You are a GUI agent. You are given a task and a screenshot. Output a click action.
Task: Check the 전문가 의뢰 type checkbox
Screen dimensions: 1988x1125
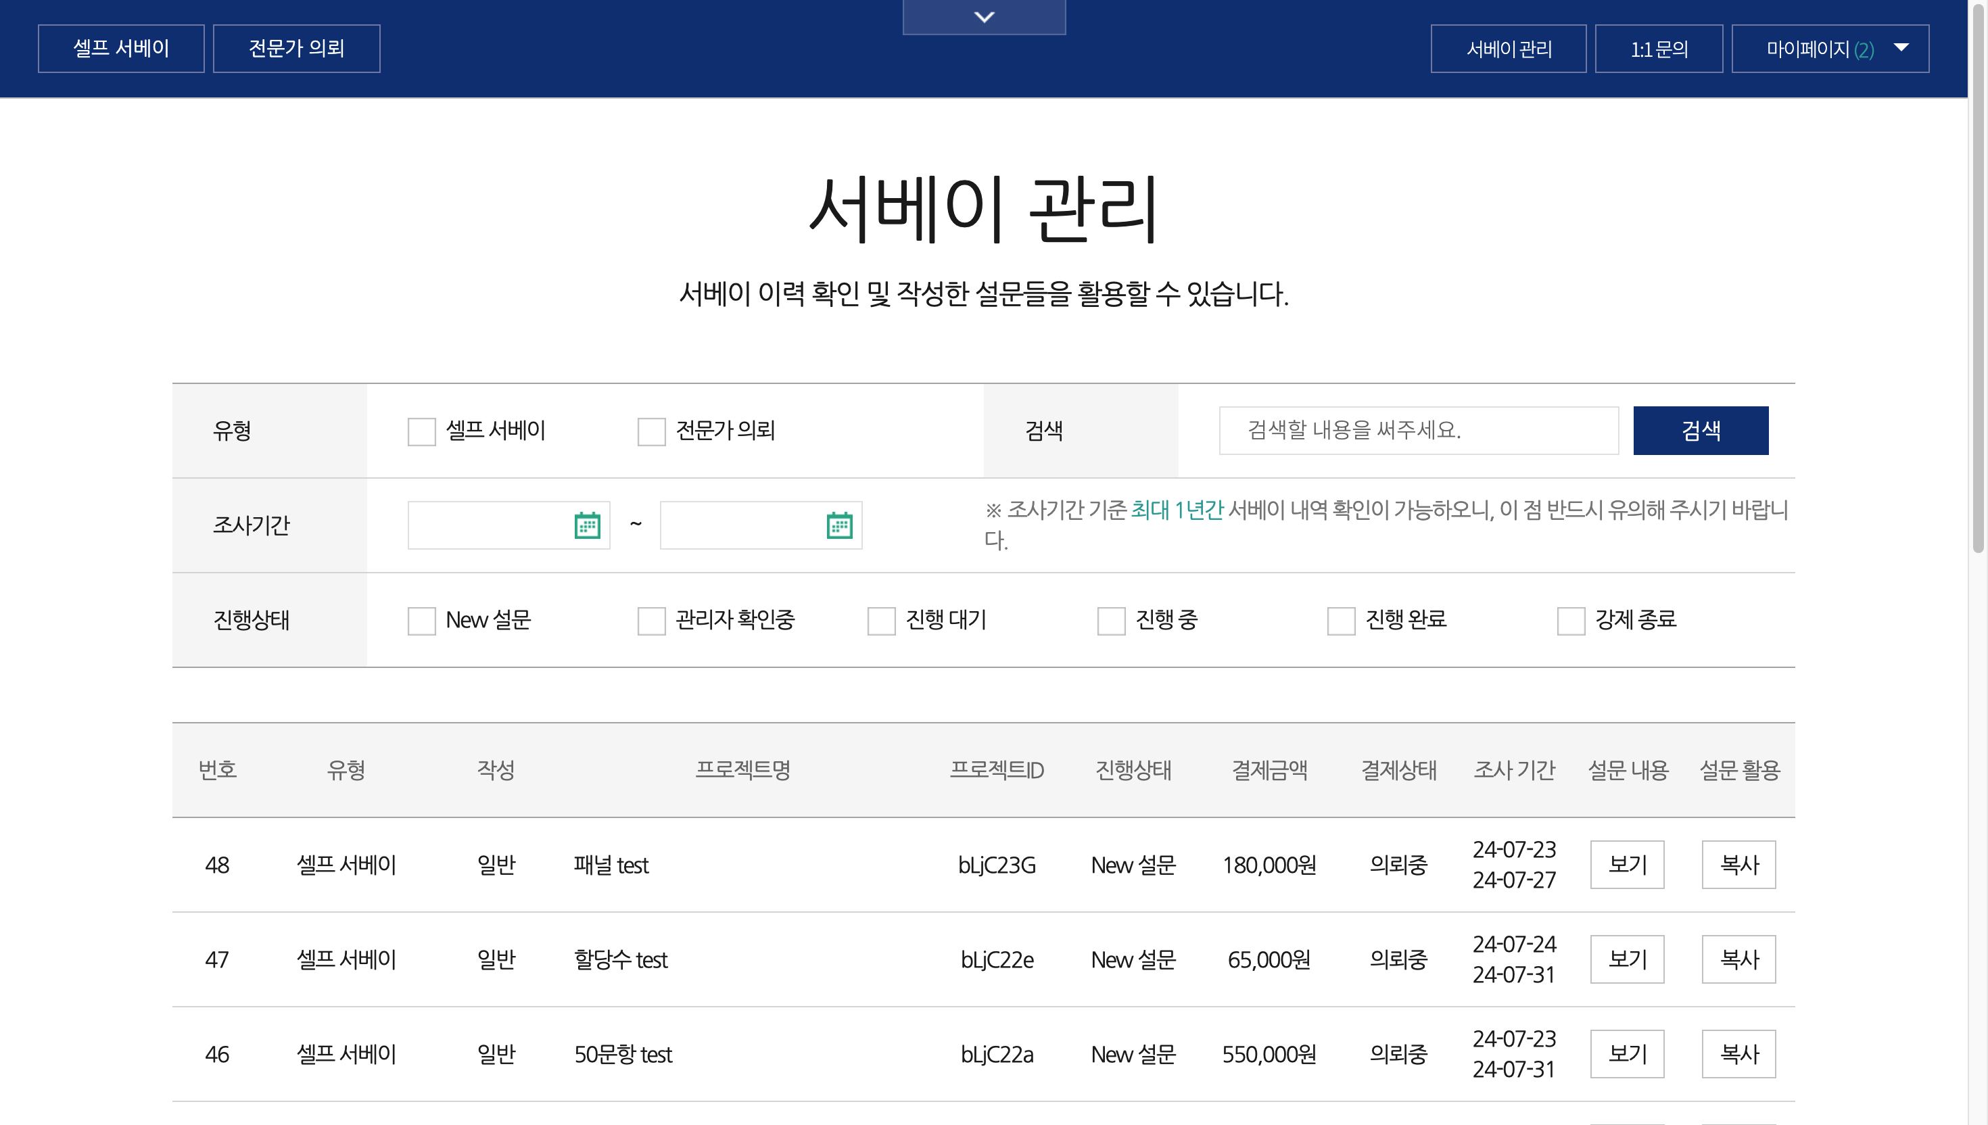pos(651,431)
